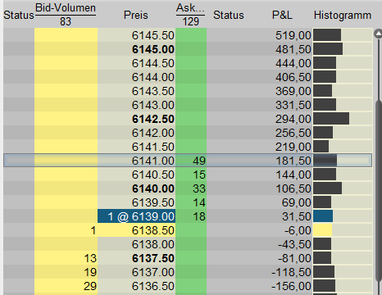This screenshot has width=382, height=295.
Task: Click price 6137.50
Action: click(152, 258)
